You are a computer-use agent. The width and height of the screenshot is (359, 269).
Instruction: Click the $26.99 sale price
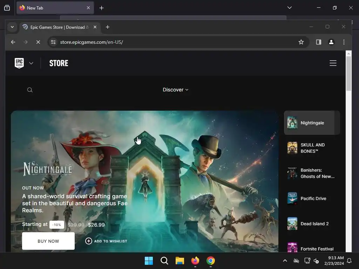point(96,225)
